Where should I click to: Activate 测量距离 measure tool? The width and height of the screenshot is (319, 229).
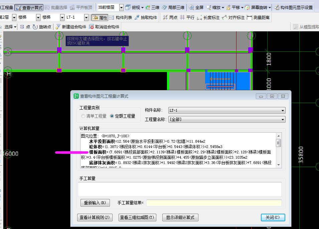258,18
